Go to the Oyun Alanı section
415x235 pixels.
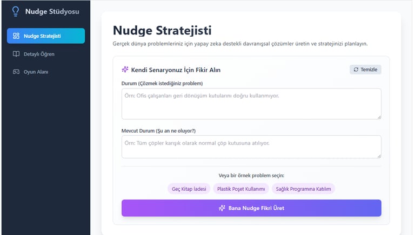point(46,72)
